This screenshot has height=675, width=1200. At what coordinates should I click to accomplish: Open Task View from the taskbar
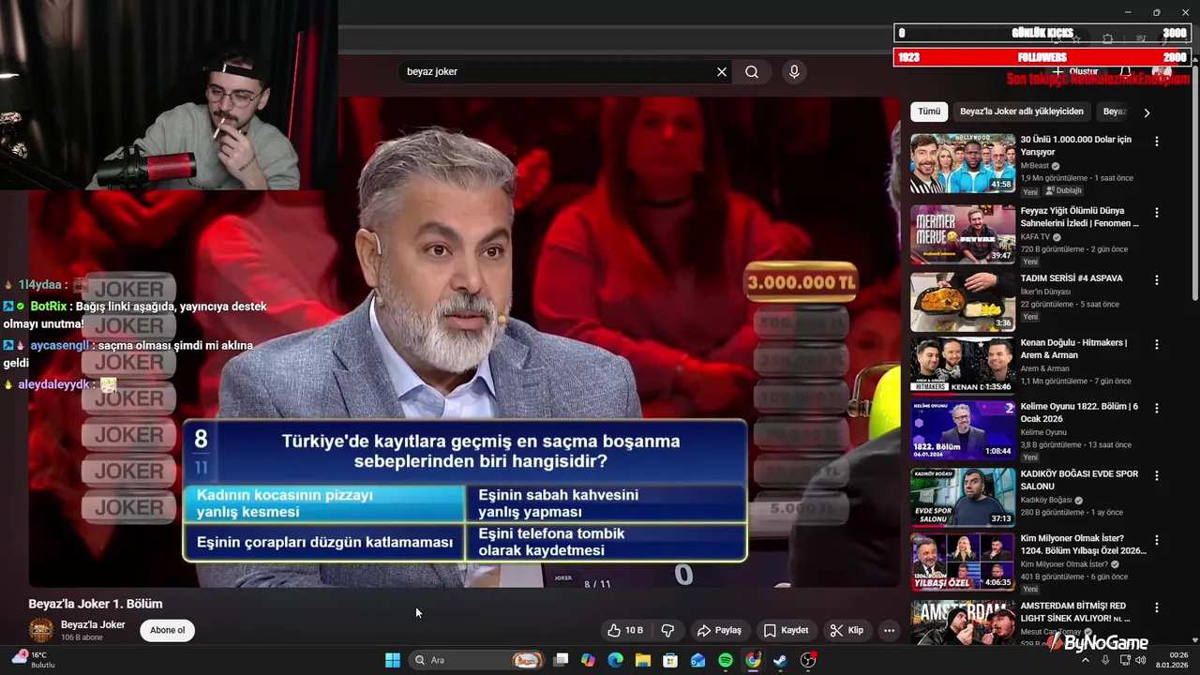[561, 660]
